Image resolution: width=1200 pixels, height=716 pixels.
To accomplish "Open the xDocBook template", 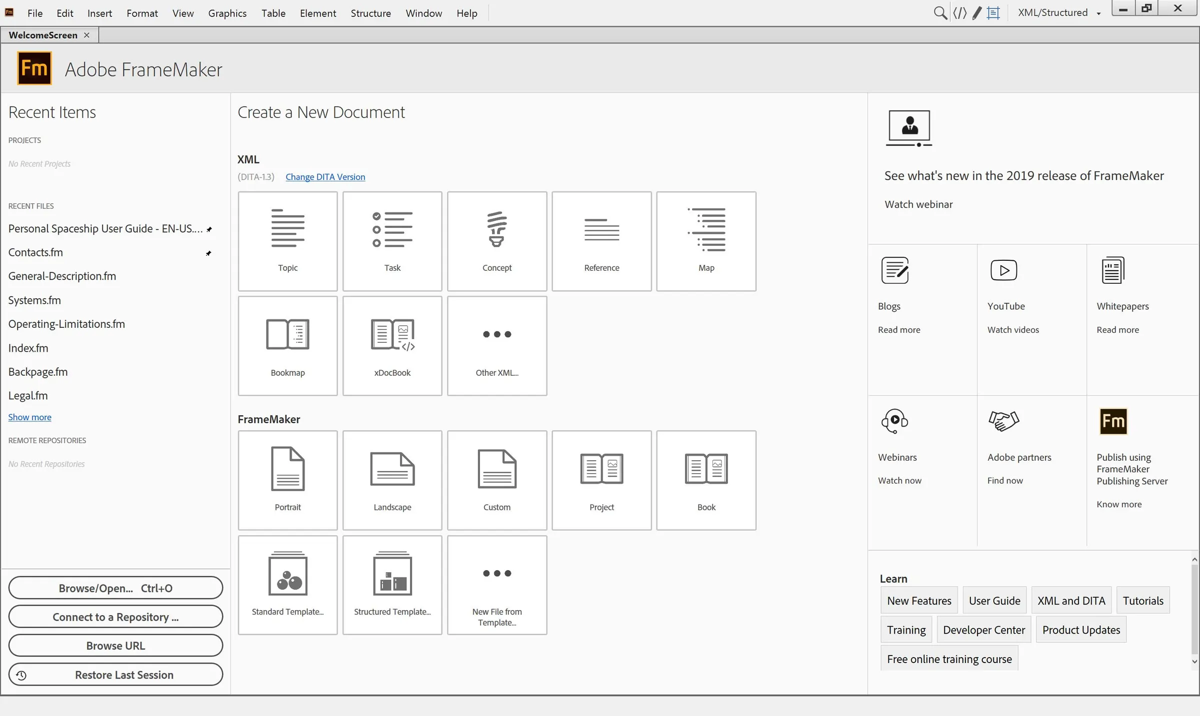I will pyautogui.click(x=392, y=345).
